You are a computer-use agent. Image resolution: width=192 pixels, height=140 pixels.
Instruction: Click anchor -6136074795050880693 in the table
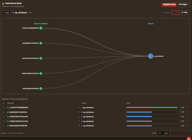point(19,108)
